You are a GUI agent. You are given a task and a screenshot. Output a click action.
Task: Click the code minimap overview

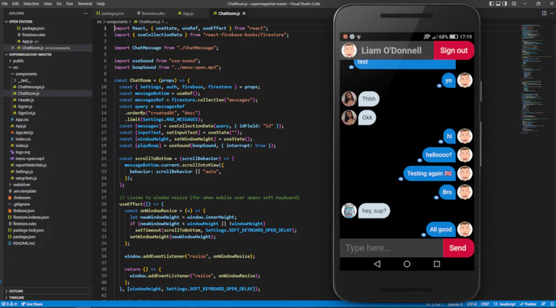[537, 79]
